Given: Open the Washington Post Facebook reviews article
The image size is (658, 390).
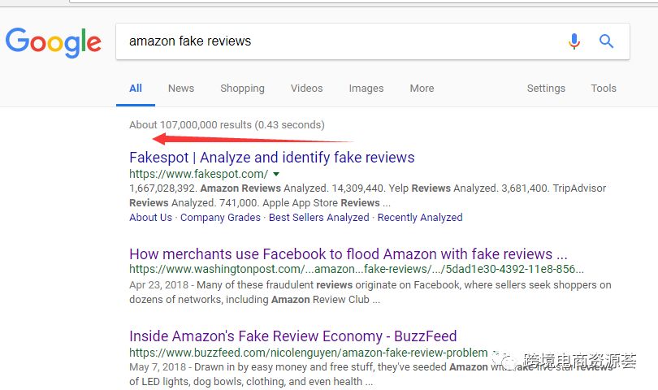Looking at the screenshot, I should (348, 254).
